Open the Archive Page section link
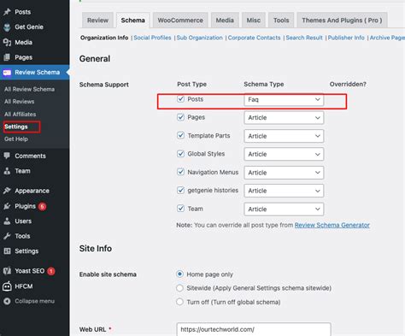 tap(387, 38)
